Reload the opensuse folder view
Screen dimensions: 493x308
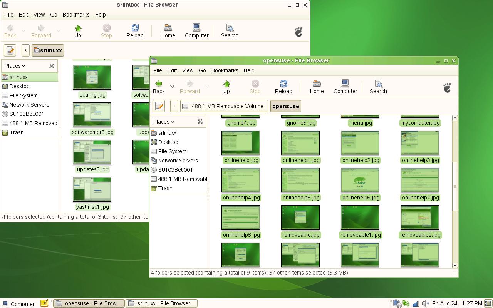[283, 87]
